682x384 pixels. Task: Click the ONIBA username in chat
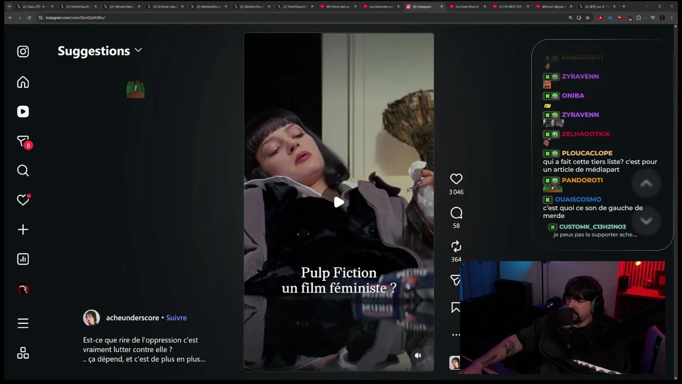[x=573, y=95]
